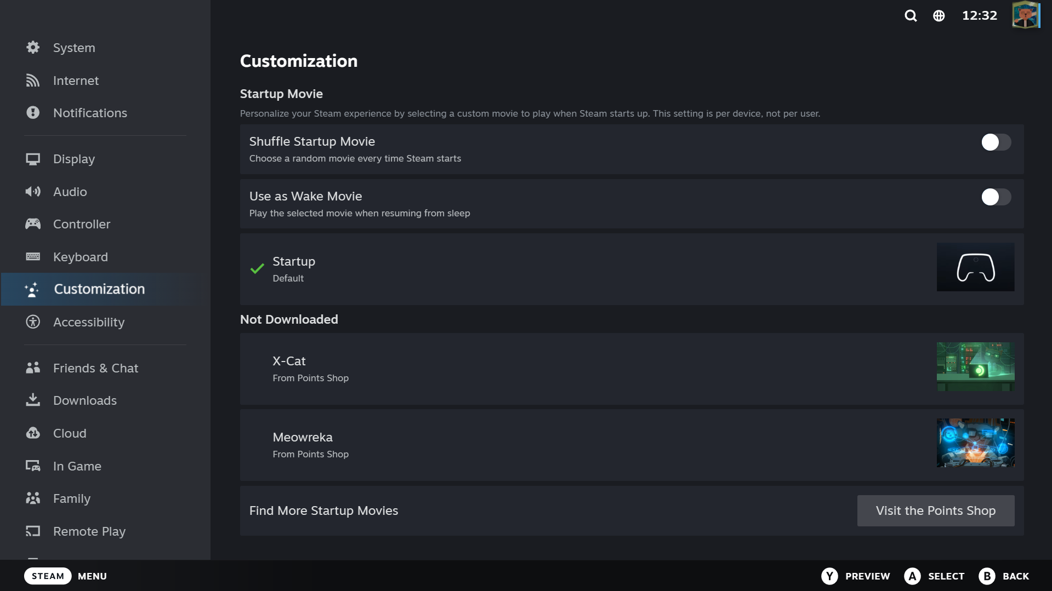Click the X-Cat movie thumbnail
Screen dimensions: 1052x591
pos(975,367)
